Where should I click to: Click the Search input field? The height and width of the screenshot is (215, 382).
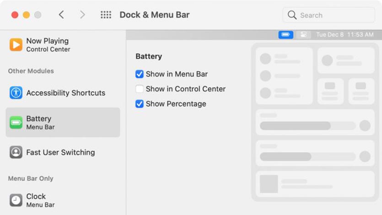click(328, 15)
